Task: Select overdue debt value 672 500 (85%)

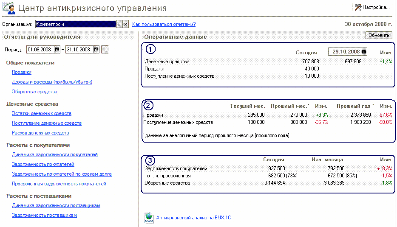Action: (342, 176)
